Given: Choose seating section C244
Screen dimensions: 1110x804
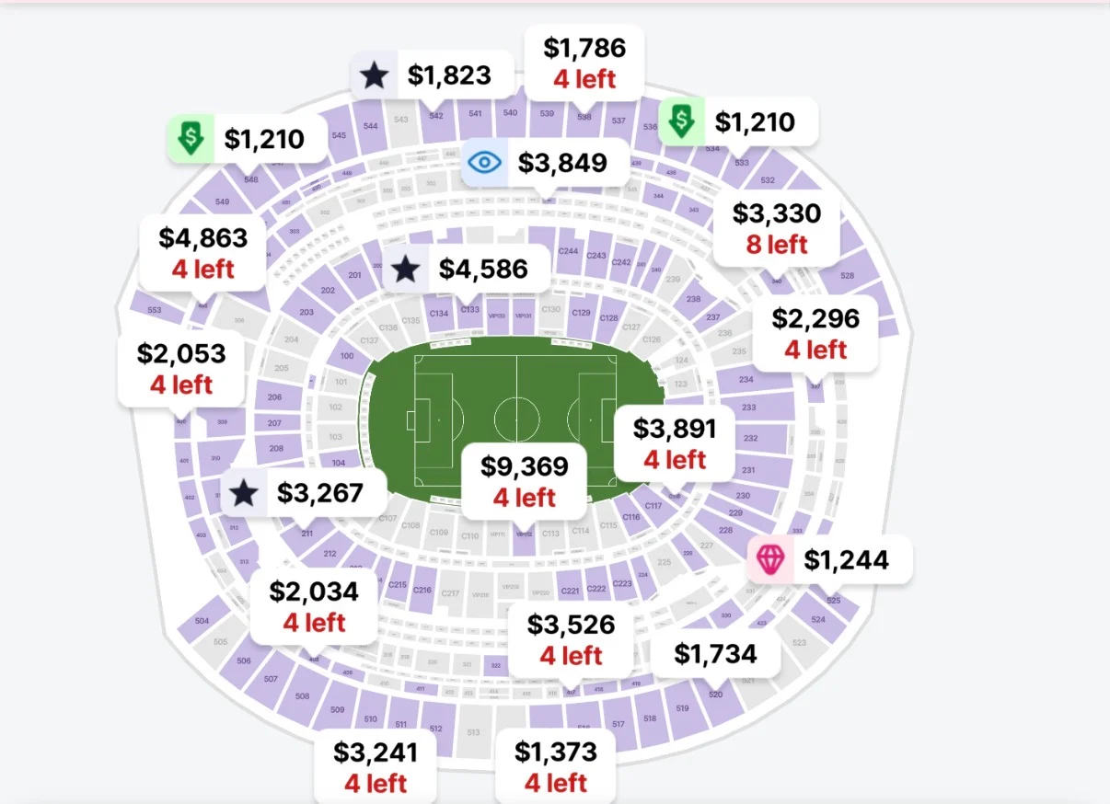Looking at the screenshot, I should coord(568,251).
